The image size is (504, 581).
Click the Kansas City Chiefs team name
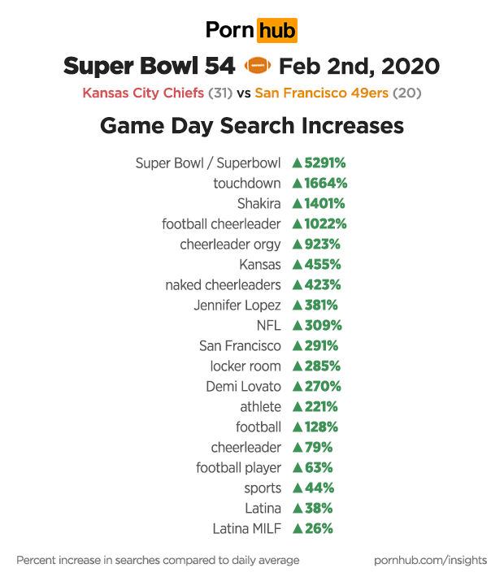[143, 93]
